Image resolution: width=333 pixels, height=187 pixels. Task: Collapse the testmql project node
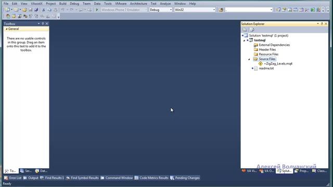[244, 41]
